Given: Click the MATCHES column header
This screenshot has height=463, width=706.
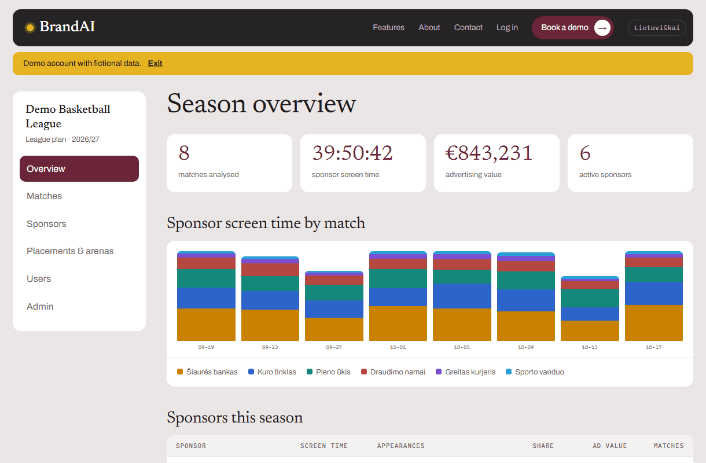Looking at the screenshot, I should (x=669, y=446).
